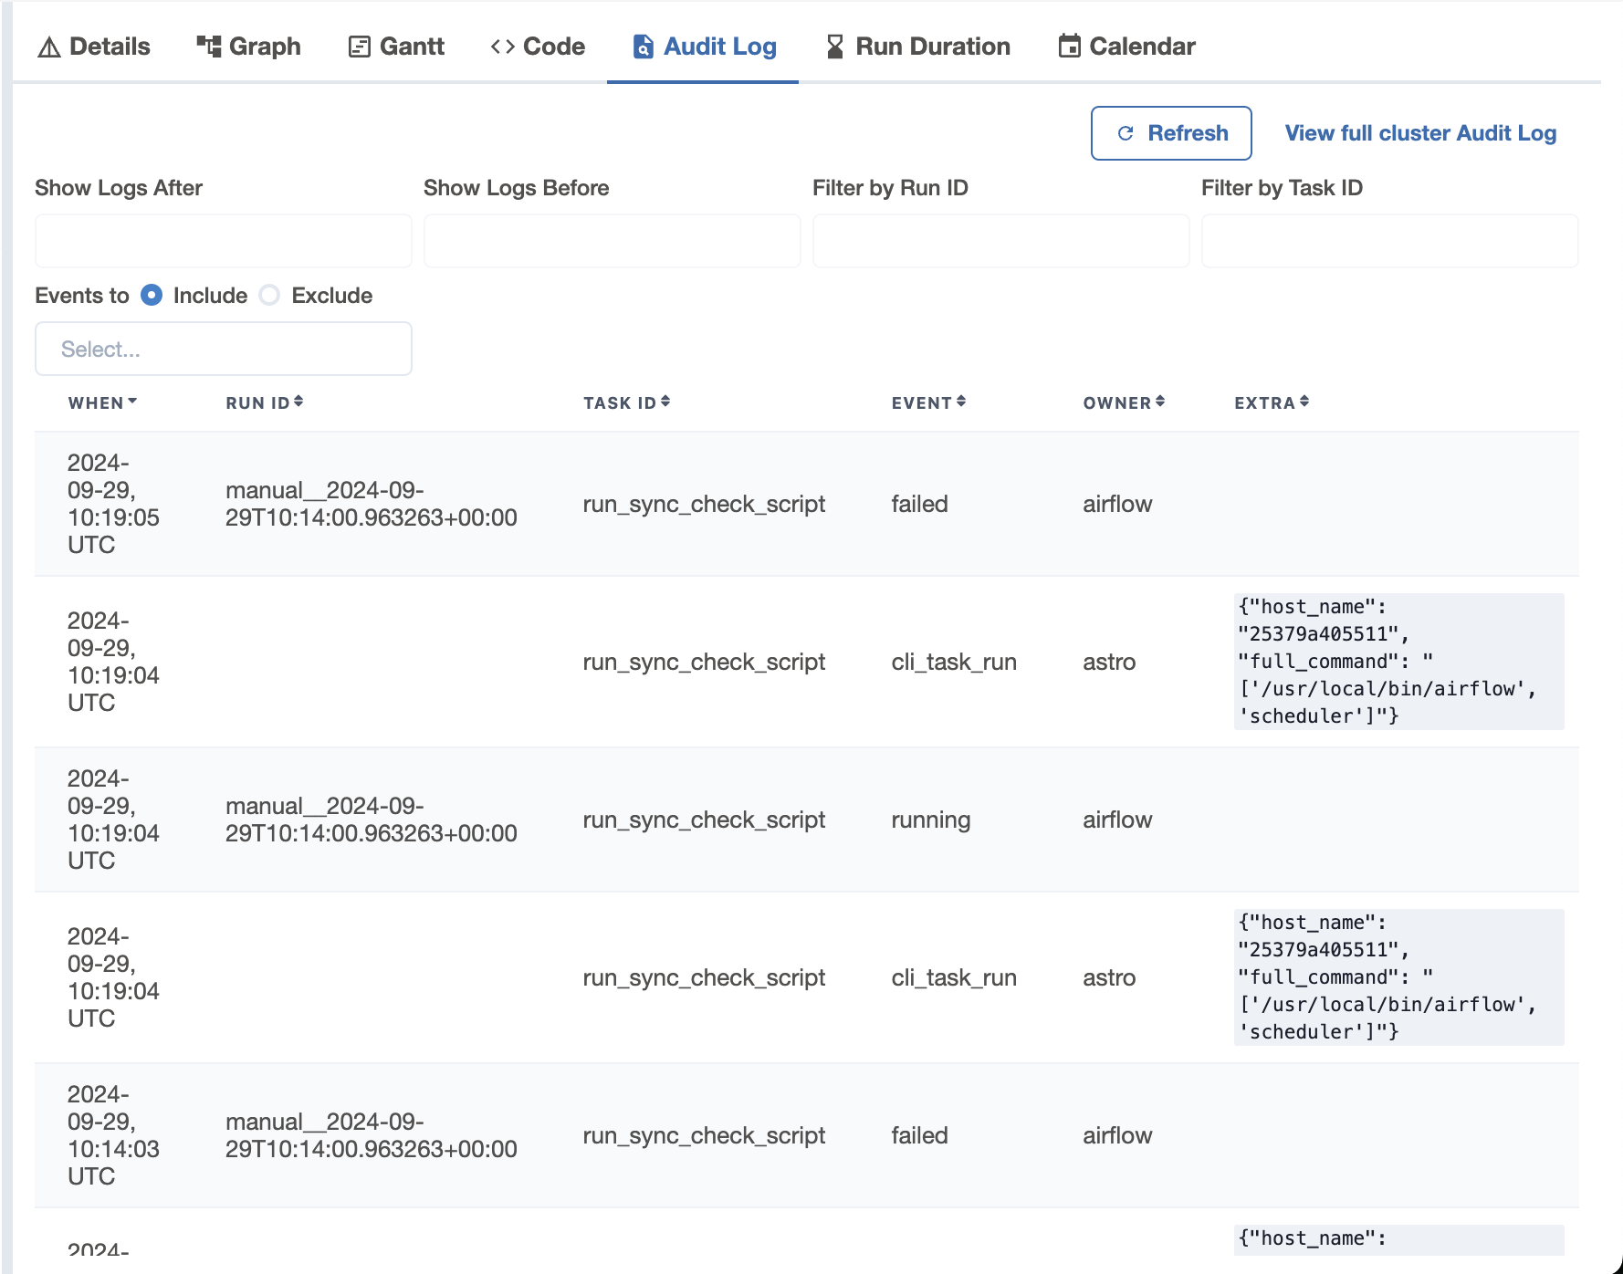Sort by the EVENT column
The height and width of the screenshot is (1274, 1623).
click(928, 402)
